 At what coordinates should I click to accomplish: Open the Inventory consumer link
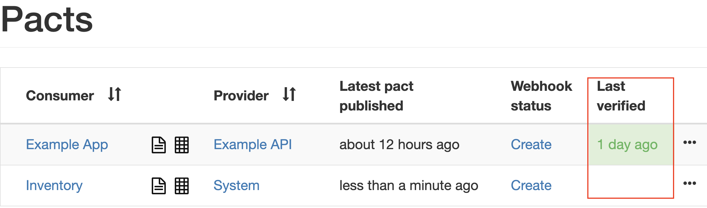(x=54, y=186)
